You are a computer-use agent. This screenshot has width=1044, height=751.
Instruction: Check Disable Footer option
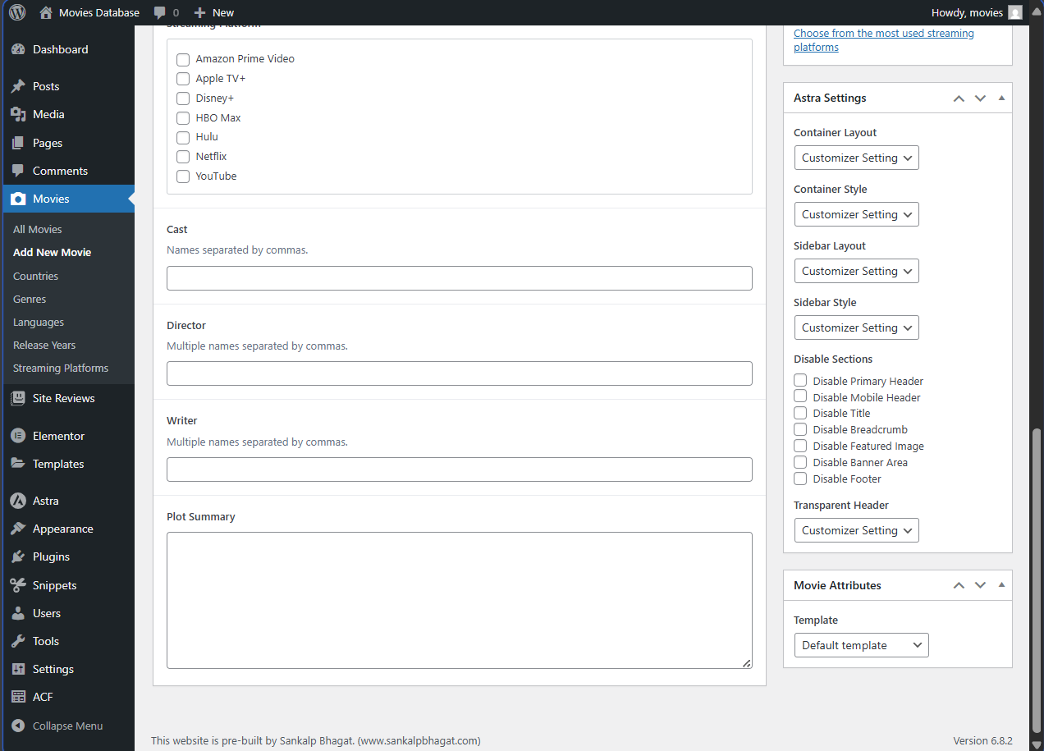click(x=800, y=479)
